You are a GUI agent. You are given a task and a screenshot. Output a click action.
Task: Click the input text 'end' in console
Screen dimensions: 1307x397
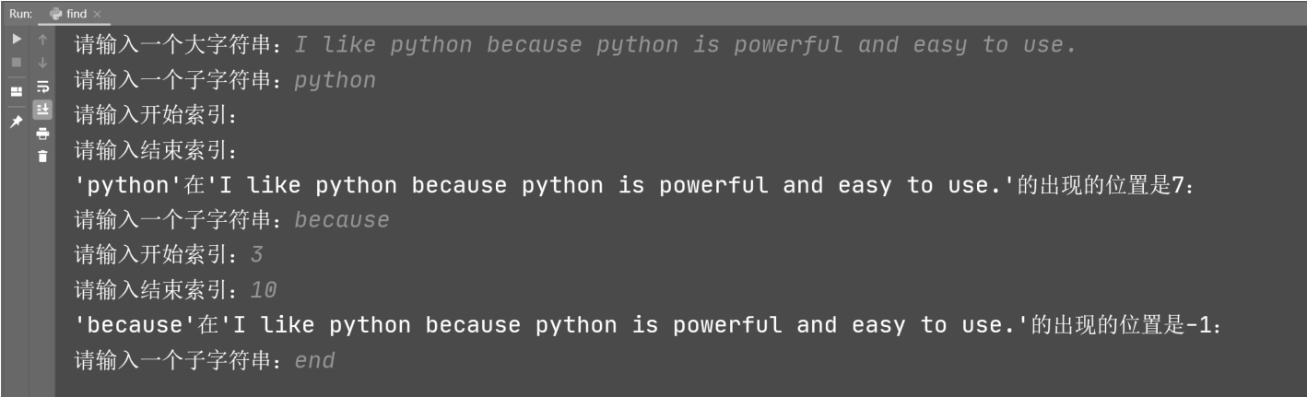(314, 361)
